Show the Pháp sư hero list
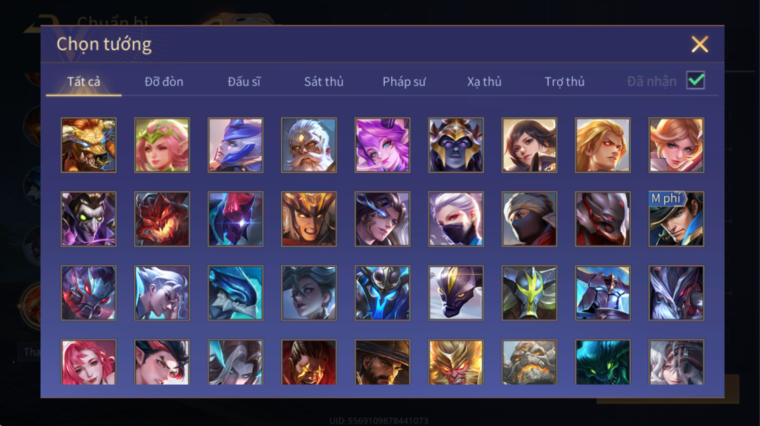Viewport: 760px width, 426px height. click(x=404, y=81)
